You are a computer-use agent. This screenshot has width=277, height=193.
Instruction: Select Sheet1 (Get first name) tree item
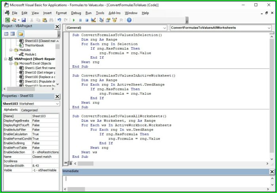pyautogui.click(x=40, y=68)
